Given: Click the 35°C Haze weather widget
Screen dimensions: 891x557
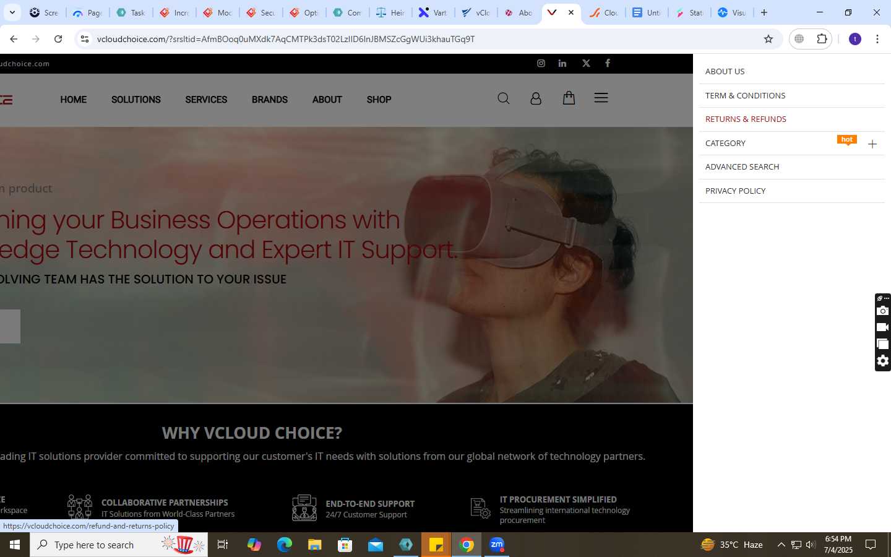Looking at the screenshot, I should [731, 545].
